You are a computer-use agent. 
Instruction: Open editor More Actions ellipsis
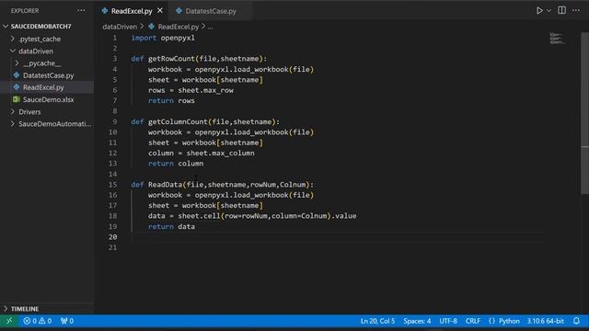(576, 10)
